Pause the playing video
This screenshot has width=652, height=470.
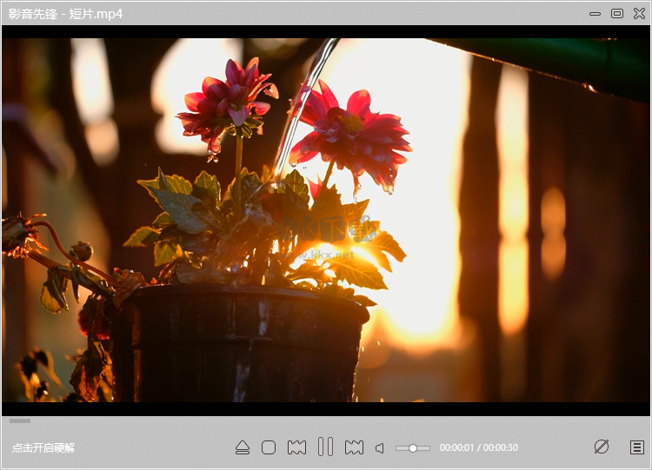tap(325, 447)
